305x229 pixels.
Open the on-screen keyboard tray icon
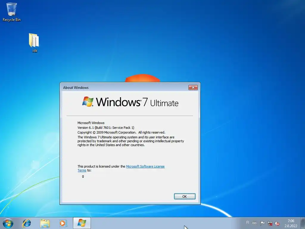(254, 223)
